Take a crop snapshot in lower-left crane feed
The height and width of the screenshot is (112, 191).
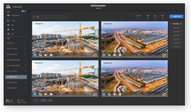click(x=40, y=94)
